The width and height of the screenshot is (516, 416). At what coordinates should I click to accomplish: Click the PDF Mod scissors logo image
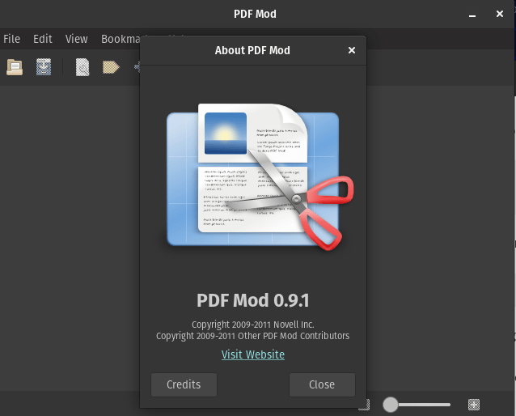(x=260, y=177)
